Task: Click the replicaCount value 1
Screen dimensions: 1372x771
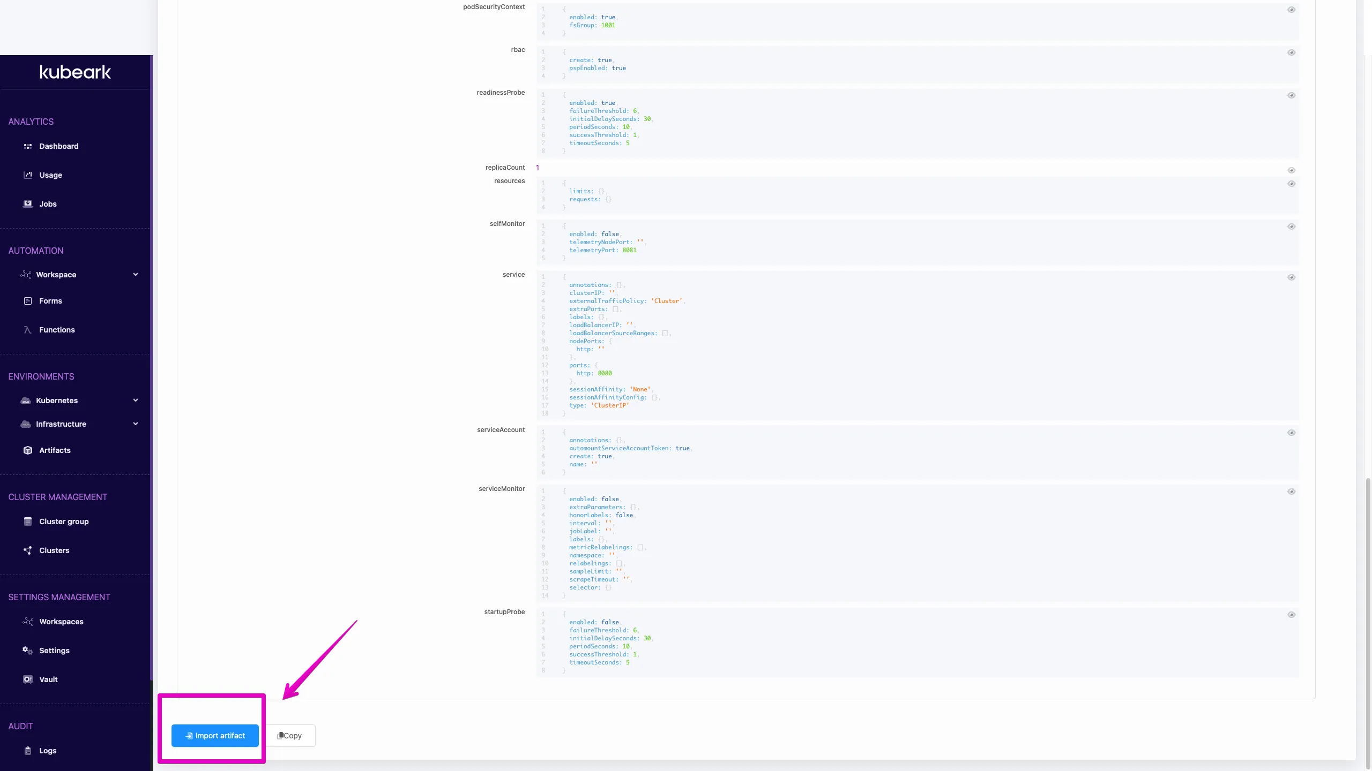Action: coord(538,168)
